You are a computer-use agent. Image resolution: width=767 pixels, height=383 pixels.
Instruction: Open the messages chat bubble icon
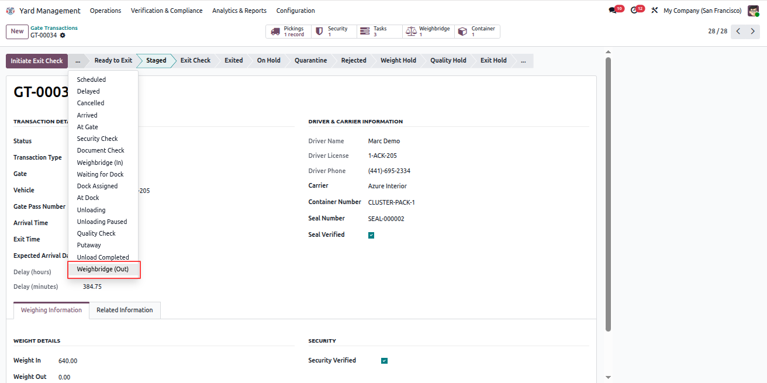pos(613,11)
